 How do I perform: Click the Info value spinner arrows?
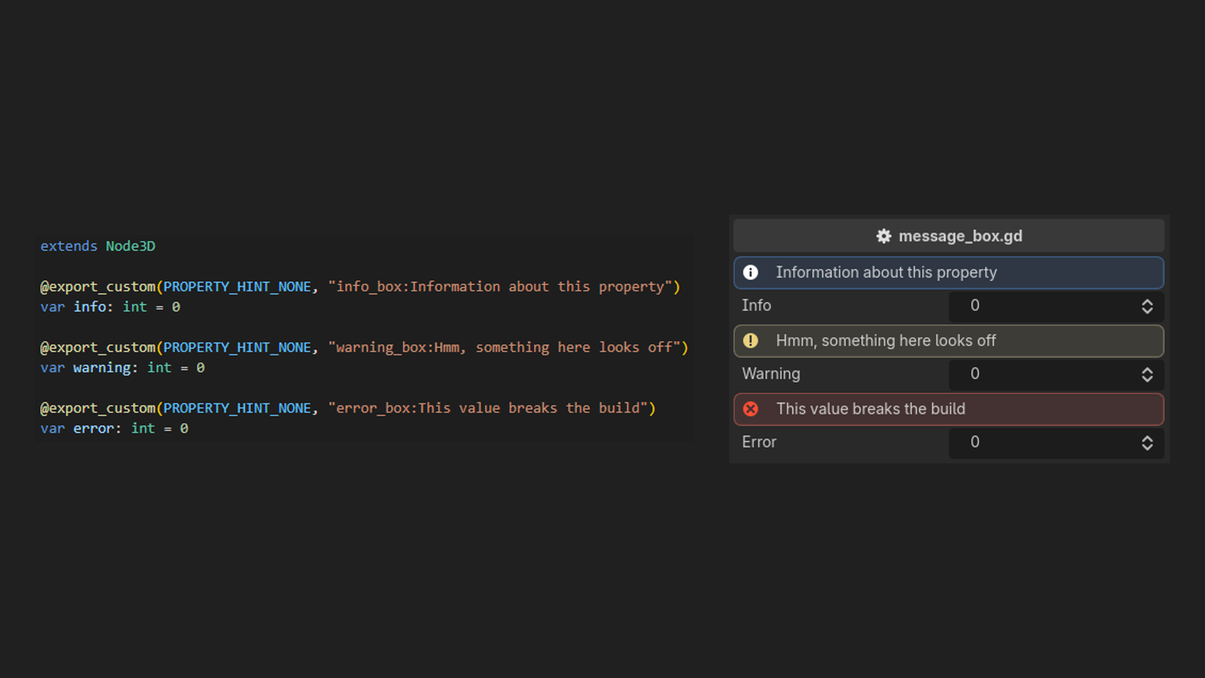click(1147, 306)
